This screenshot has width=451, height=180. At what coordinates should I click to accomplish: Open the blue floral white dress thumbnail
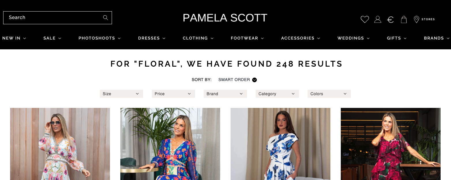point(280,144)
